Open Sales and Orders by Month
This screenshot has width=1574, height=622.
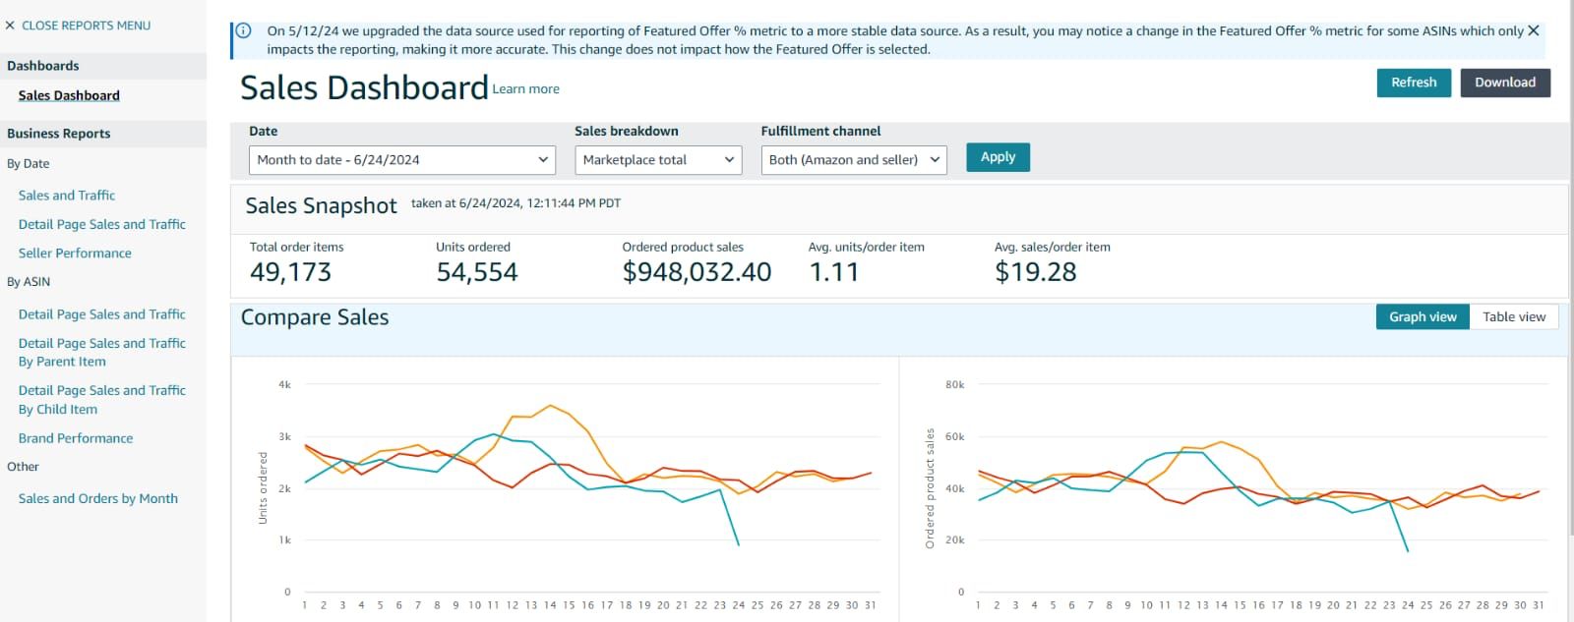98,498
